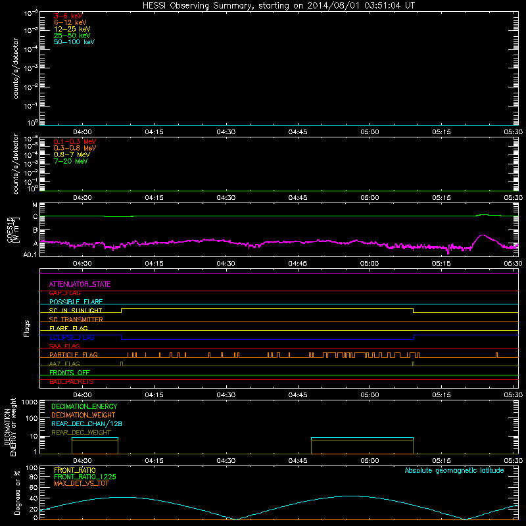Click the cyan decimation block near 04:00
The image size is (526, 526).
pyautogui.click(x=95, y=438)
